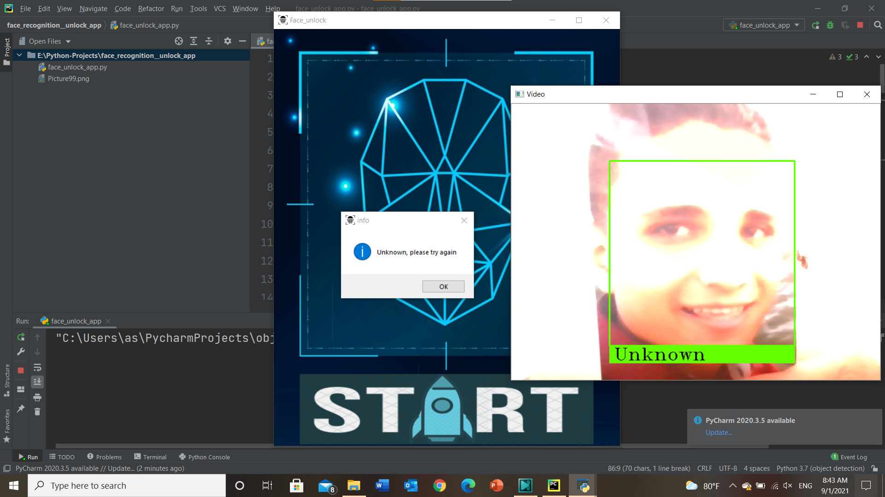Switch to the Problems tab

point(104,457)
